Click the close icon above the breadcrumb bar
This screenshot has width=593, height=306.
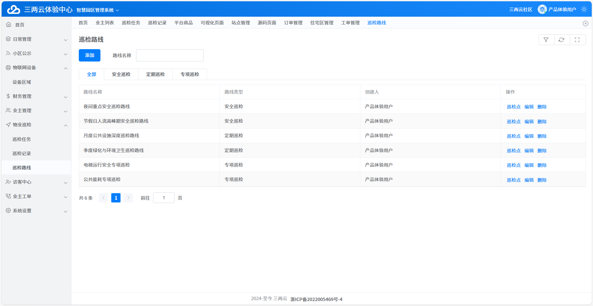coord(586,23)
